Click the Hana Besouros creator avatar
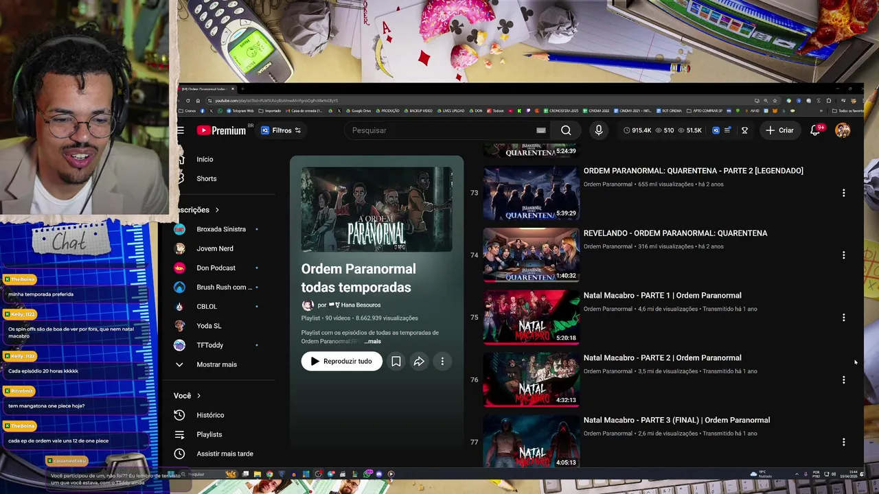879x494 pixels. point(307,305)
